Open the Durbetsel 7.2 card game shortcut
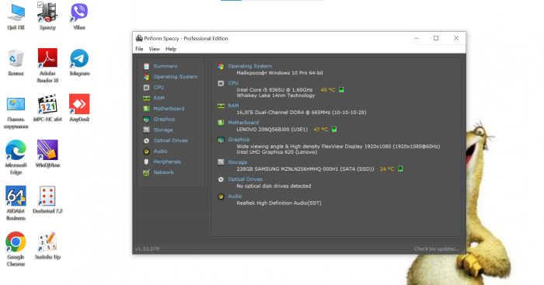The image size is (544, 285). [47, 200]
